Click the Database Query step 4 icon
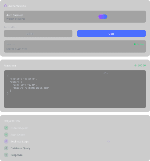Viewport: 150px width, 161px height. pos(6,148)
